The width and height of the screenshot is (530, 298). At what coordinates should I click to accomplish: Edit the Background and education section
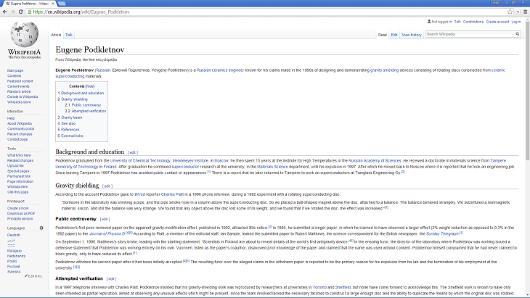(132, 152)
